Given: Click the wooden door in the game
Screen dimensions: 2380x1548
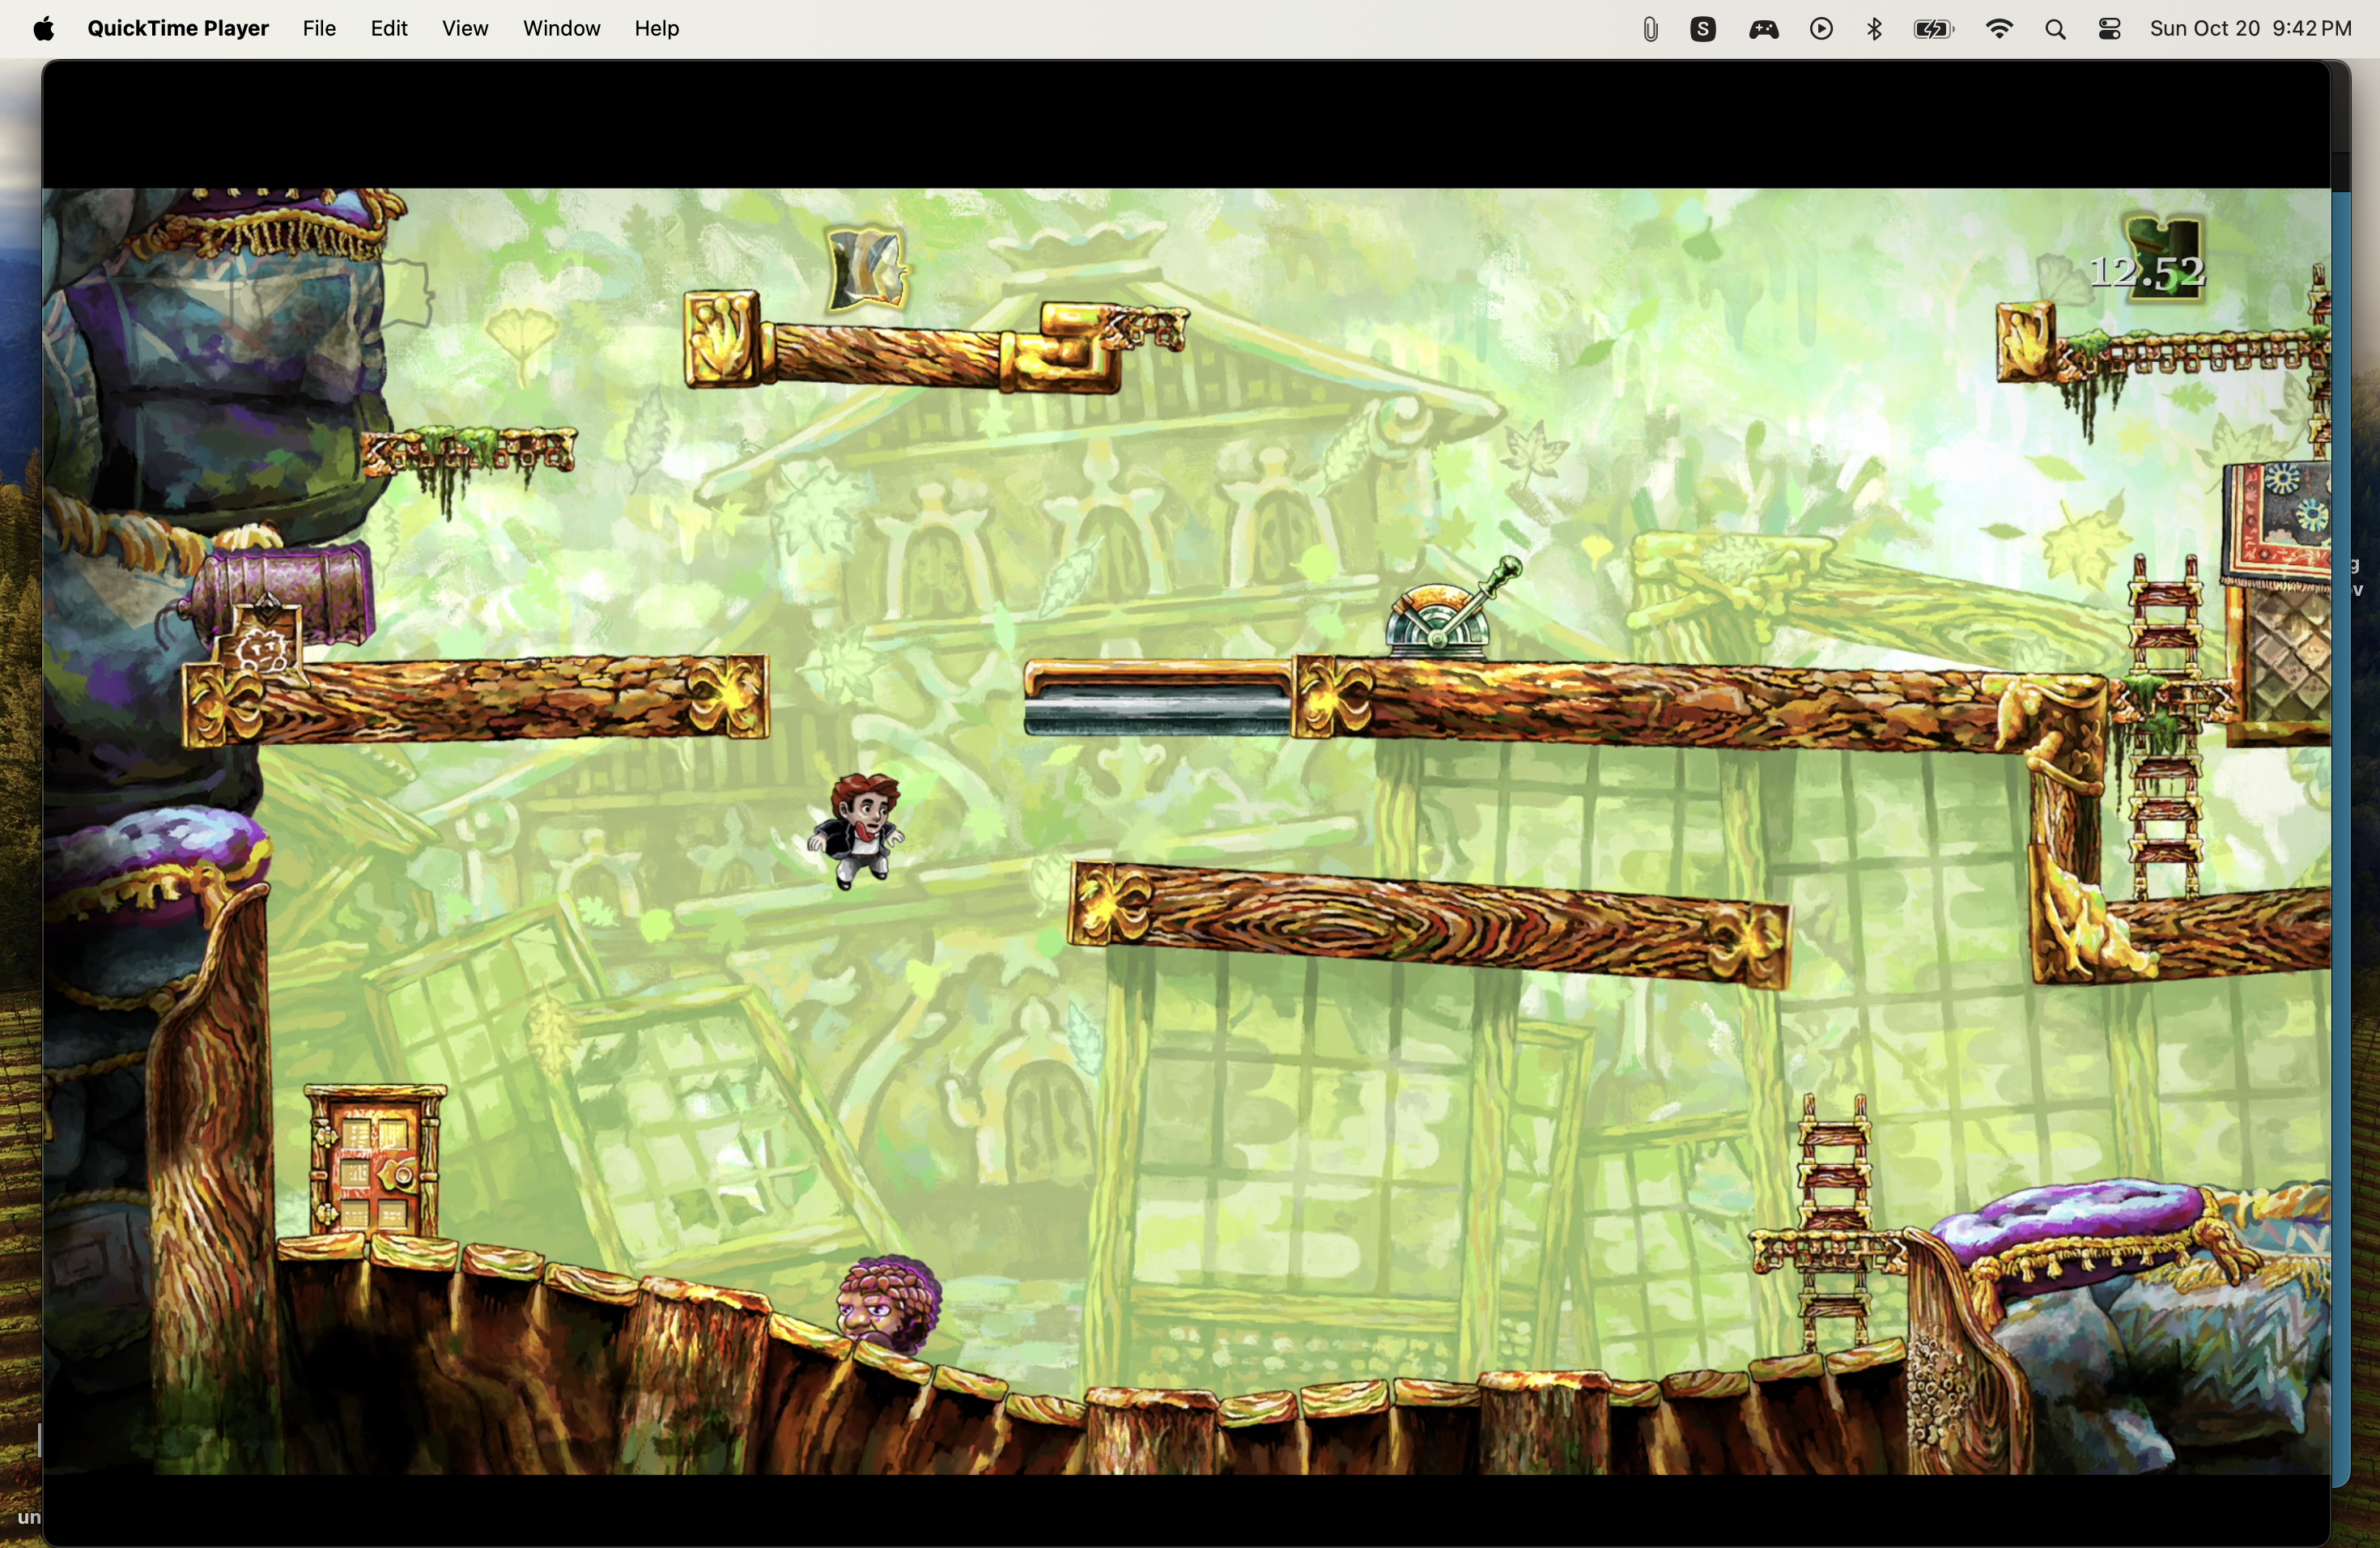Looking at the screenshot, I should [375, 1165].
